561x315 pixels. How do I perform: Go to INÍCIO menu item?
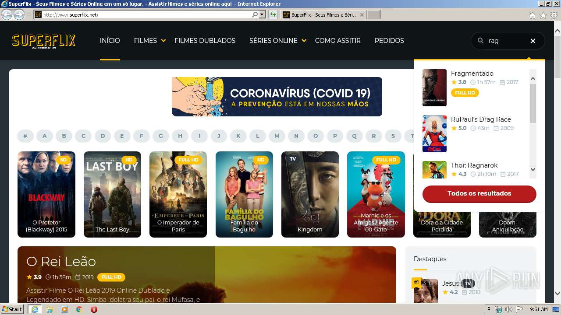tap(110, 41)
